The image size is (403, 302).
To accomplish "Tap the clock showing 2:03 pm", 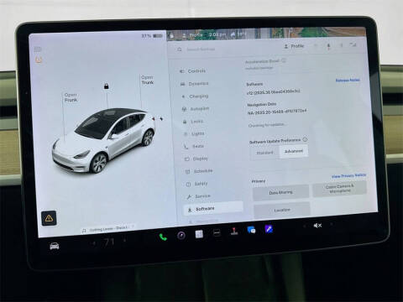I will [217, 34].
